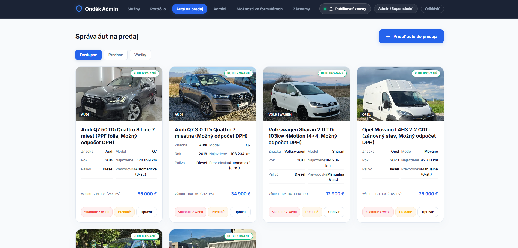Screen dimensions: 518x248
Task: Click Výkon: 210 kW (286 PS) text
Action: coord(101,194)
